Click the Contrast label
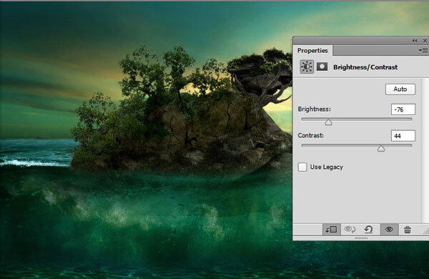This screenshot has width=429, height=279. pyautogui.click(x=310, y=135)
